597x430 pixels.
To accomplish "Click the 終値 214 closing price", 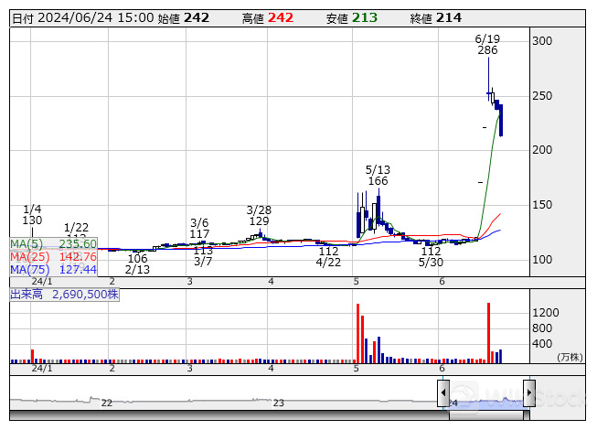I will 435,17.
